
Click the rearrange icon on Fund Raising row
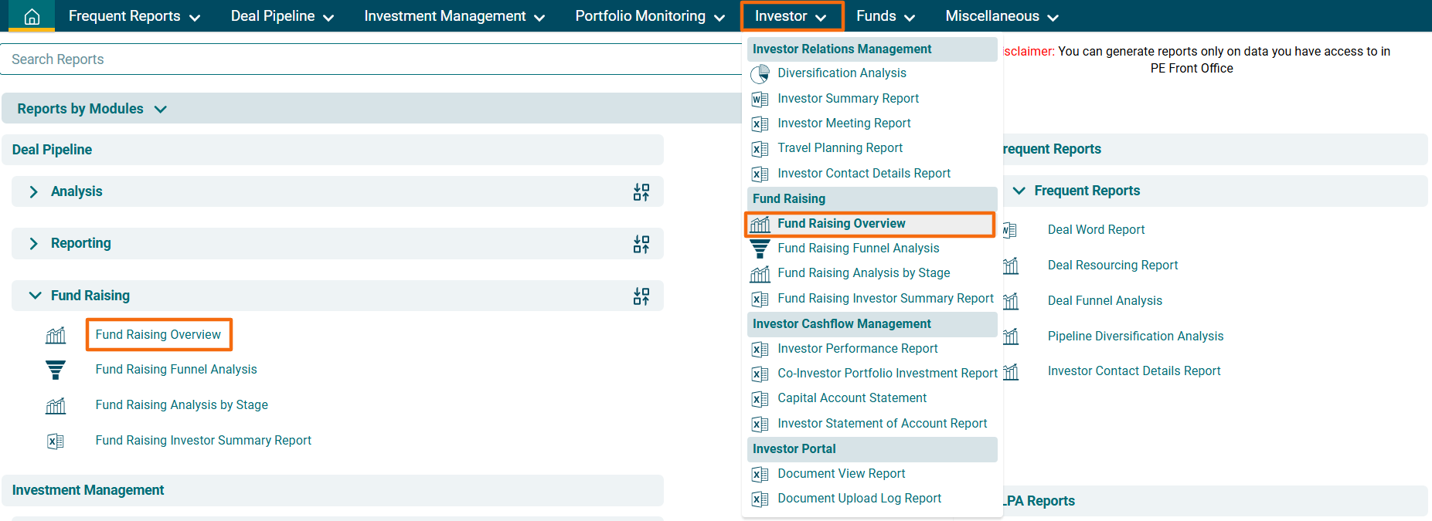pyautogui.click(x=641, y=296)
